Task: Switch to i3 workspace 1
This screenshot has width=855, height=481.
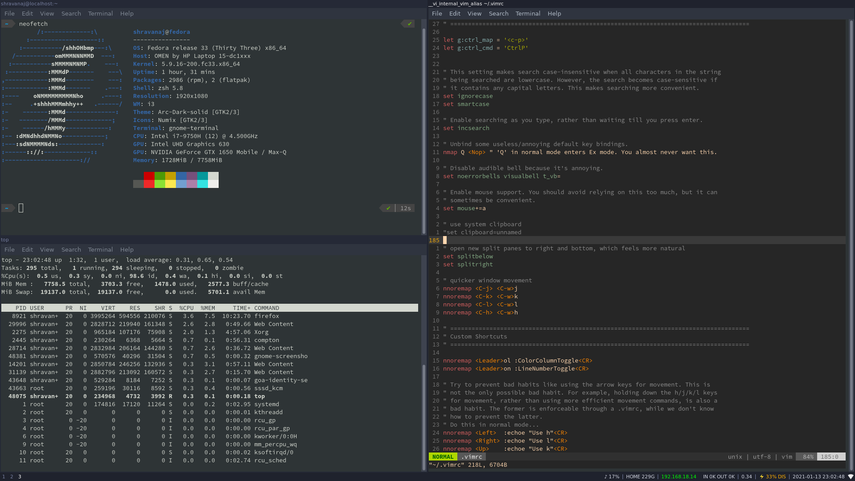Action: tap(4, 477)
